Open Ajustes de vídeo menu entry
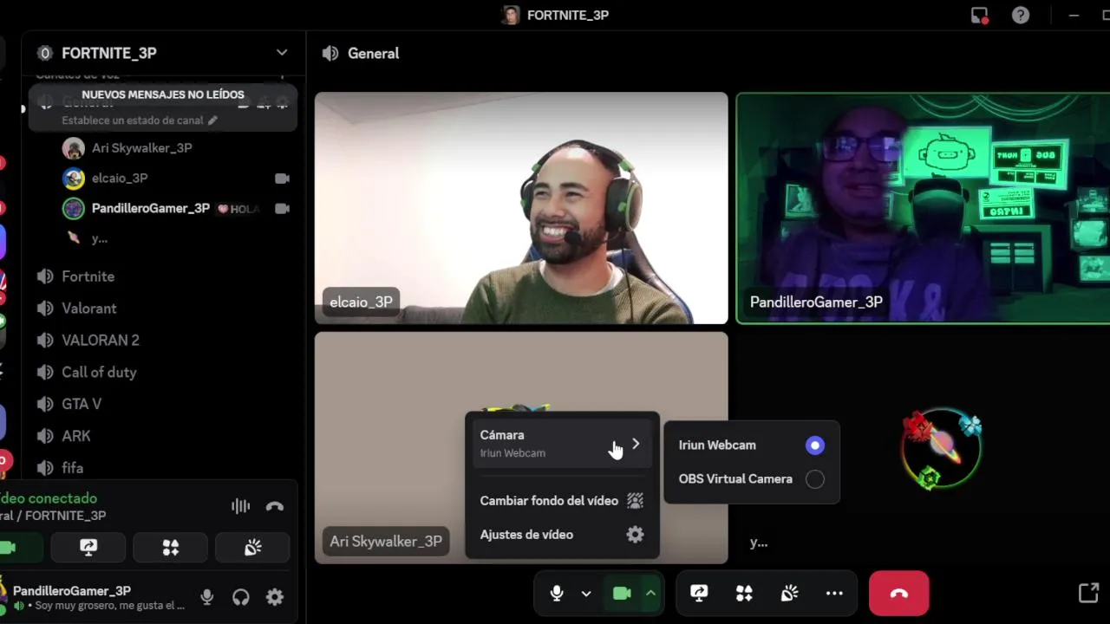 (562, 535)
